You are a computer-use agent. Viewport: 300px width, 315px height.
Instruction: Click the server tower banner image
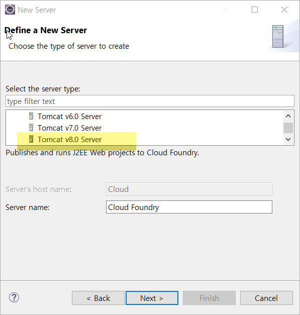point(278,36)
